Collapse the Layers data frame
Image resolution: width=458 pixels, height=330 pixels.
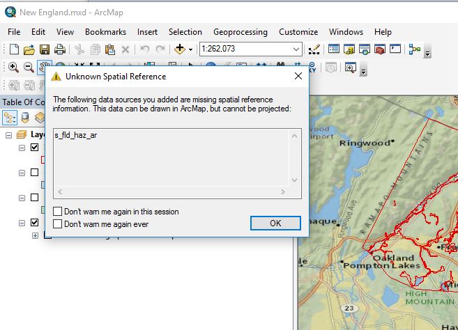pos(9,135)
